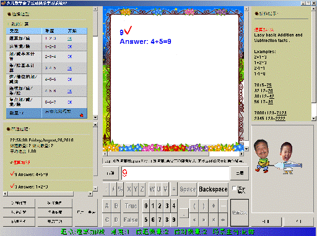Click number key 4
Viewport: 317px width, 236px height.
tap(174, 206)
